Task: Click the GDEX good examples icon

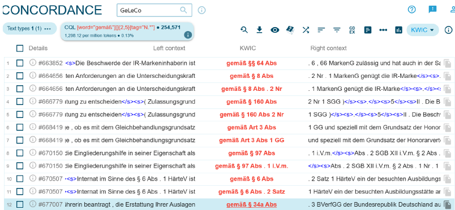Action: click(352, 30)
